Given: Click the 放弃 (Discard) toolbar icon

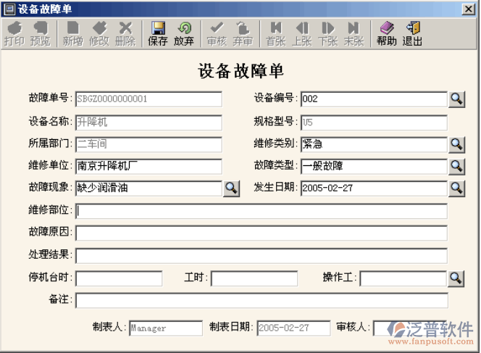Looking at the screenshot, I should (x=184, y=34).
